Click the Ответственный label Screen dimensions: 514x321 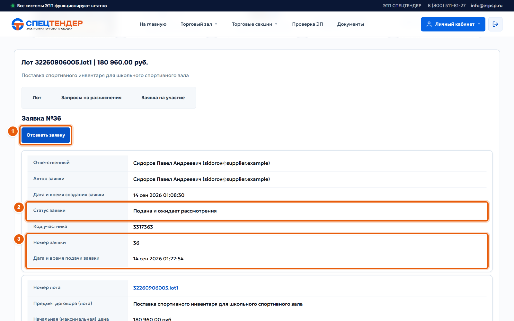(51, 162)
